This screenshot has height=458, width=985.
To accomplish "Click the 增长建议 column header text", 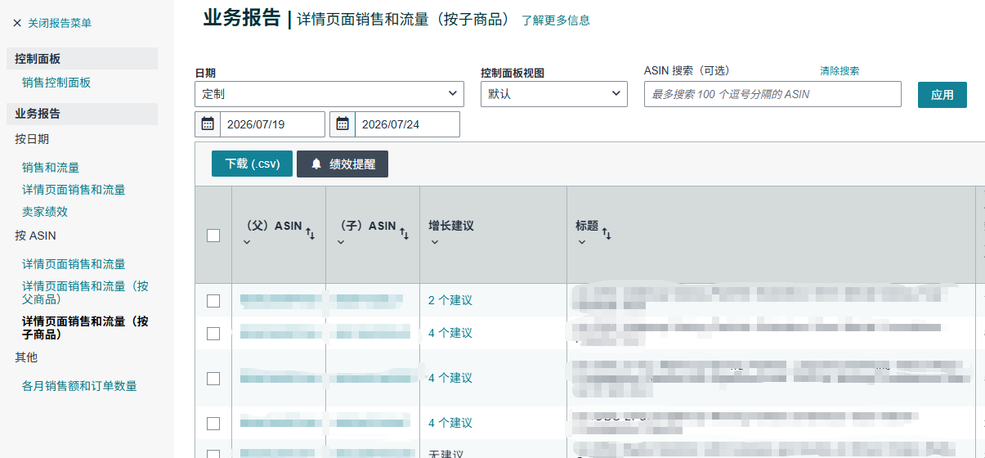I will tap(451, 226).
